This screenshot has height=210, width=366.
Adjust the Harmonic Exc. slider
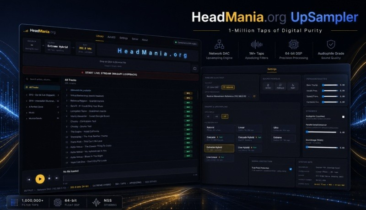(330, 102)
